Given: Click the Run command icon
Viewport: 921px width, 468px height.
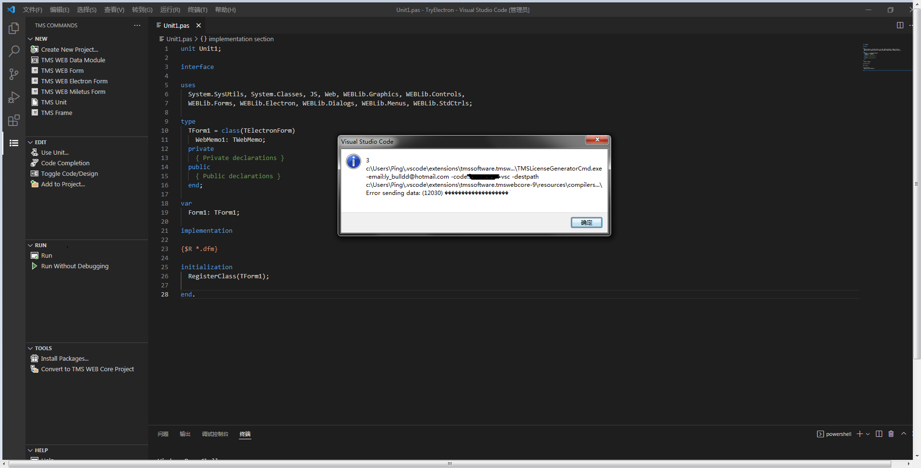Looking at the screenshot, I should [x=35, y=255].
